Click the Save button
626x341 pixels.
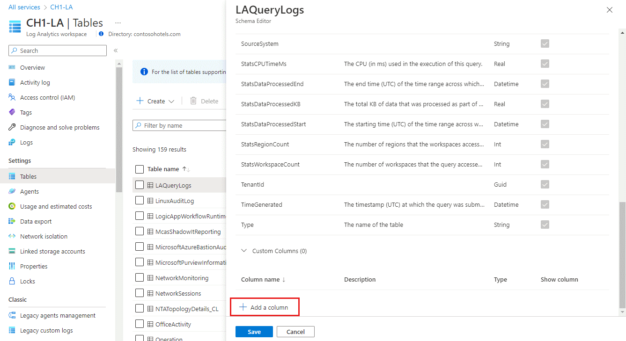click(x=254, y=332)
